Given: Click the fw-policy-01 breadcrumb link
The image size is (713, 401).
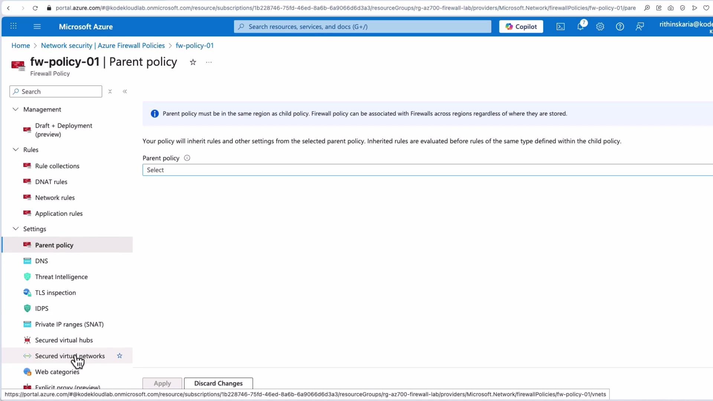Looking at the screenshot, I should coord(195,46).
